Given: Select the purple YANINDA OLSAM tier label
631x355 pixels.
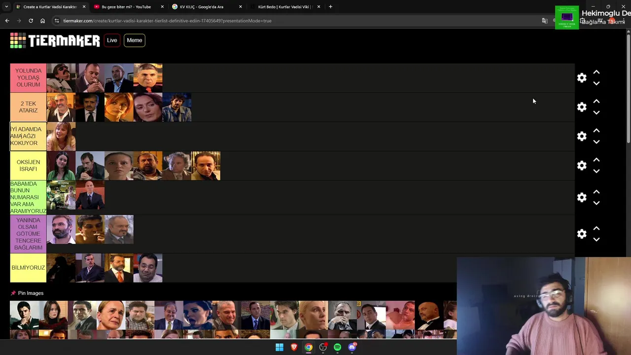Looking at the screenshot, I should 28,234.
